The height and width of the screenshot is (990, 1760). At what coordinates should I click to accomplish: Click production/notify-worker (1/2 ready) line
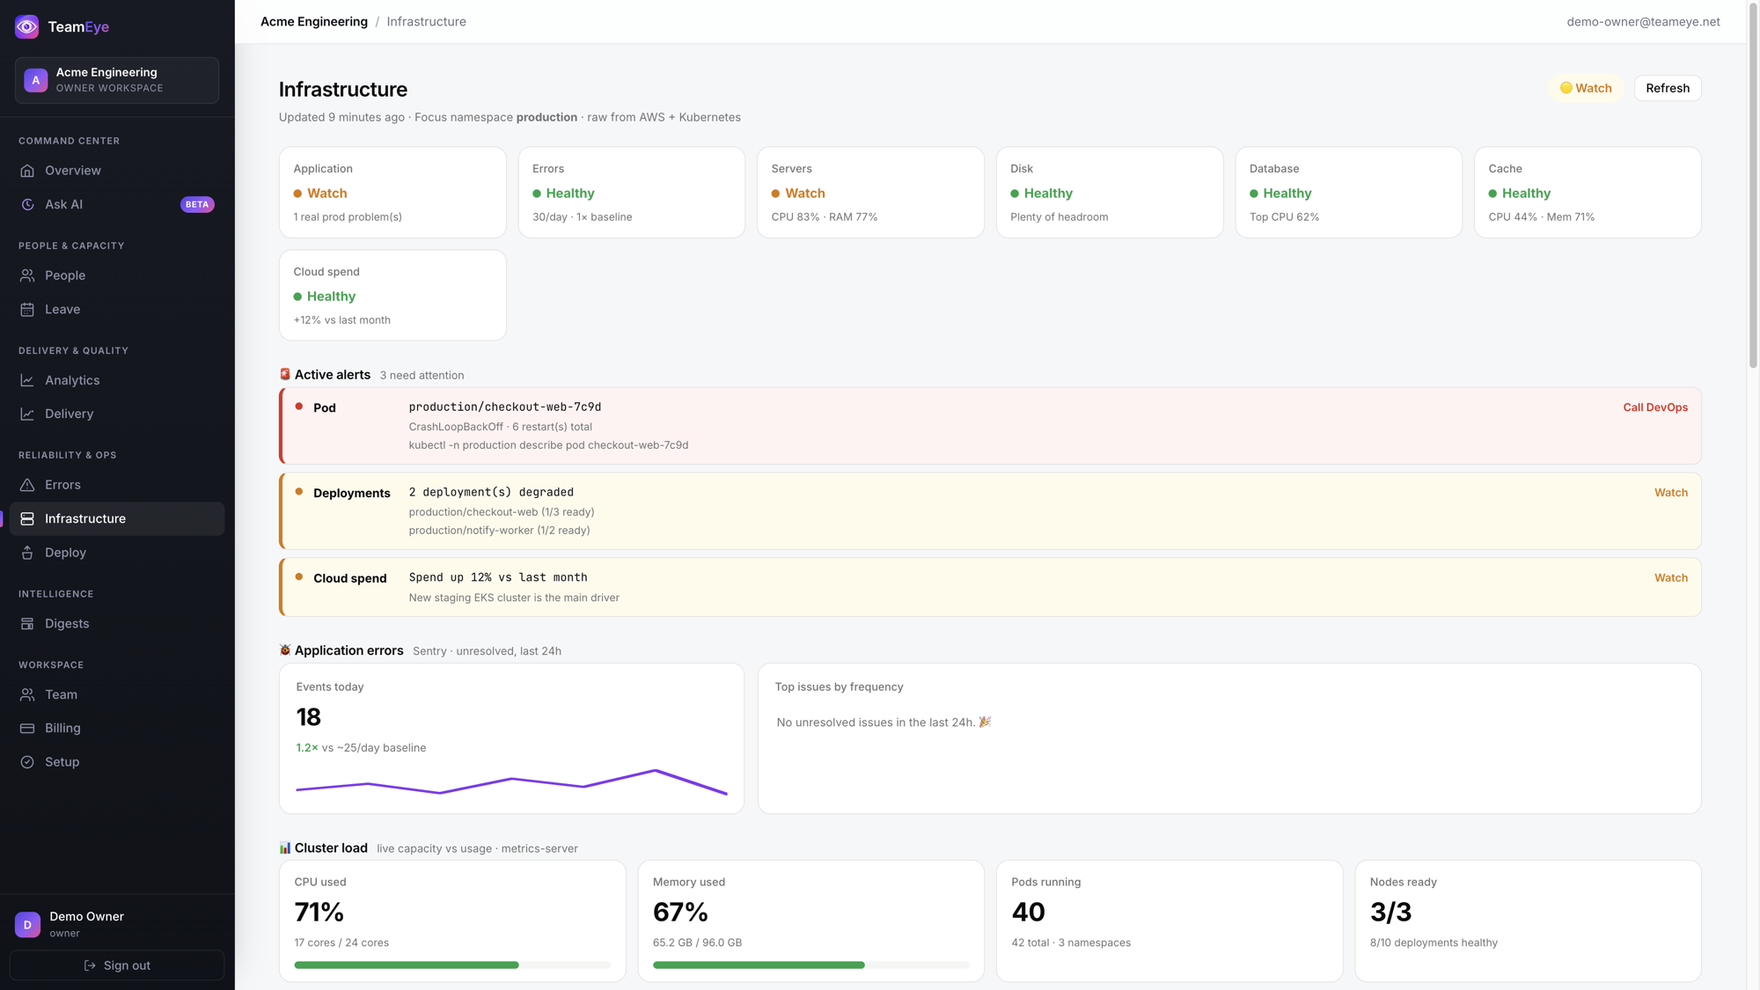pyautogui.click(x=499, y=531)
